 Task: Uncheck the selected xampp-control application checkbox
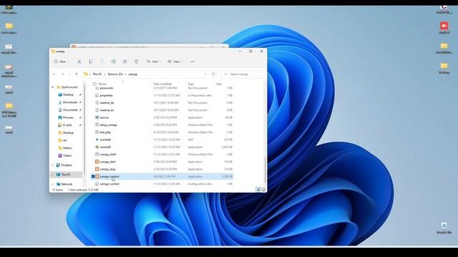[x=93, y=176]
